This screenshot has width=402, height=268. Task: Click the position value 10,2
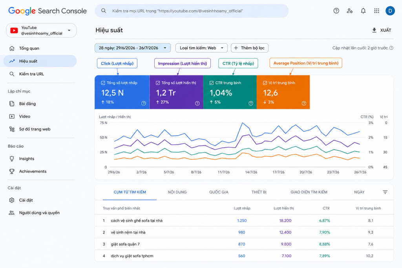pyautogui.click(x=369, y=256)
